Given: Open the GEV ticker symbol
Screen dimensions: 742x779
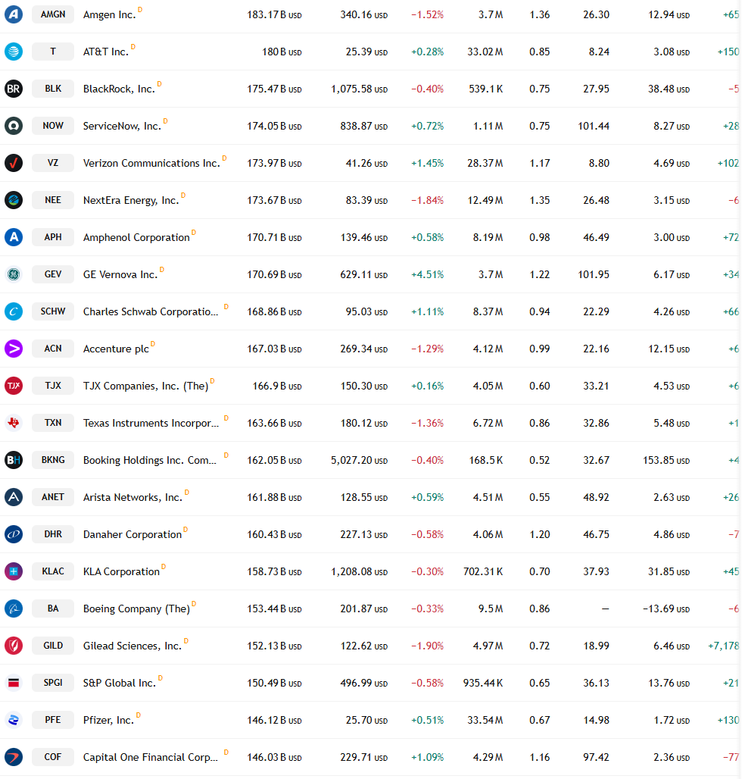Looking at the screenshot, I should click(x=53, y=274).
